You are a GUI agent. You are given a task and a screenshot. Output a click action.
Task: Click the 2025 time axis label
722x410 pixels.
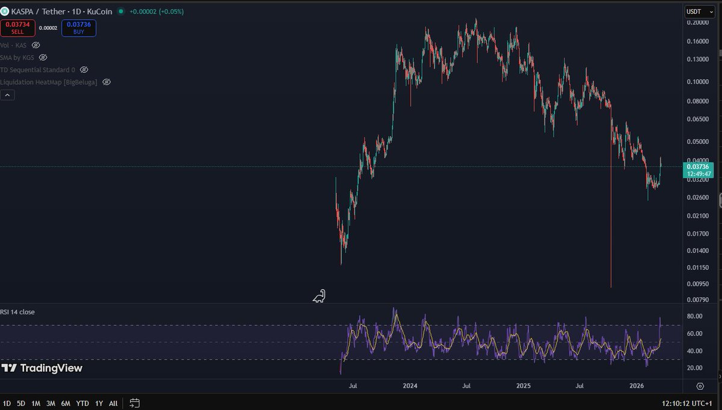[523, 386]
